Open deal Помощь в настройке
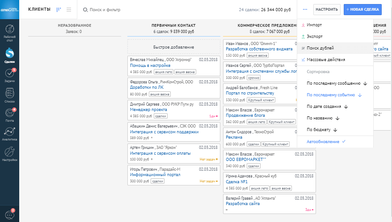This screenshot has width=392, height=222. pyautogui.click(x=150, y=66)
